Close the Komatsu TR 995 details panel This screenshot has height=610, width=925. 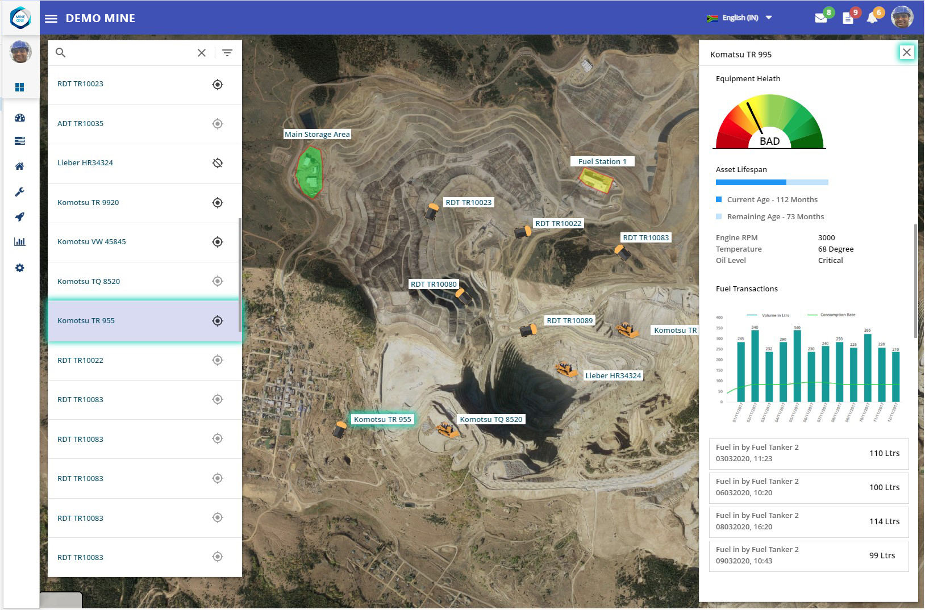(x=907, y=52)
